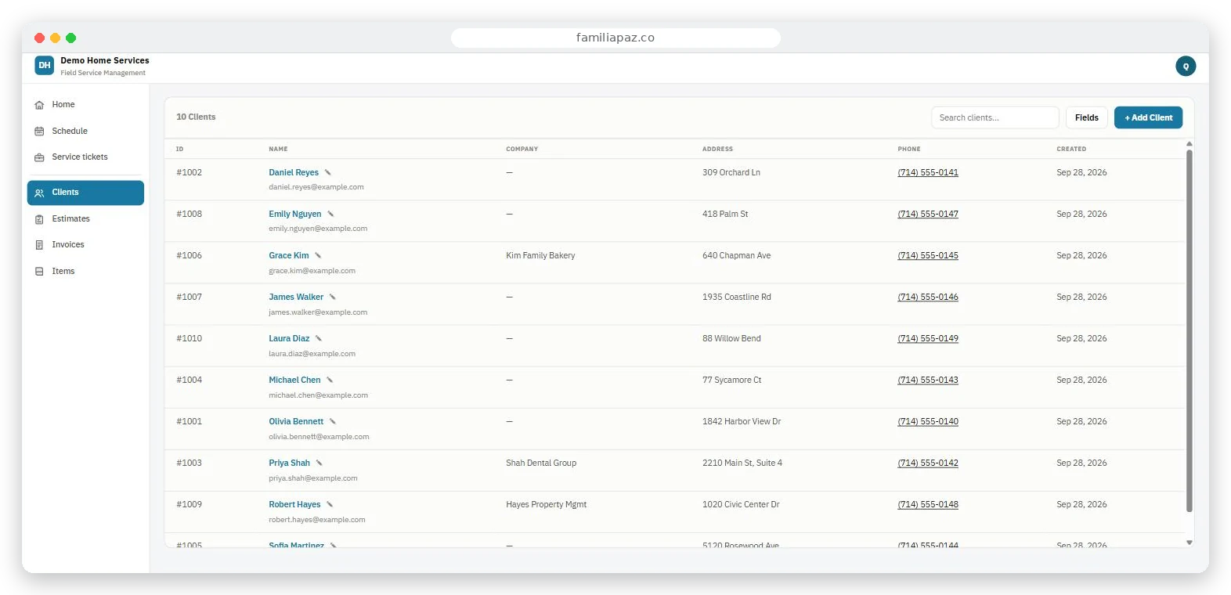Viewport: 1231px width, 595px height.
Task: Open Service tickets in the sidebar
Action: click(85, 157)
